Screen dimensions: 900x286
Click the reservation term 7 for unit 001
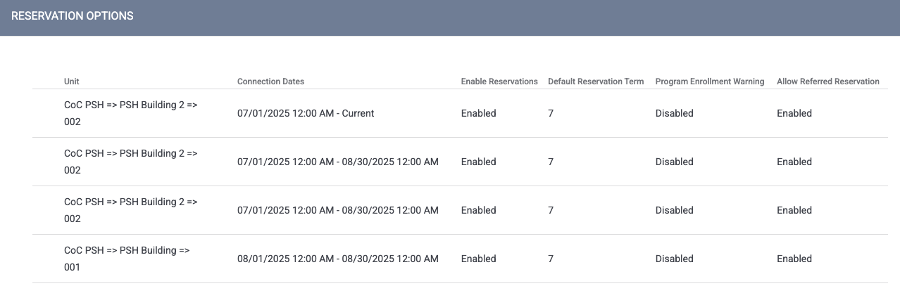551,259
